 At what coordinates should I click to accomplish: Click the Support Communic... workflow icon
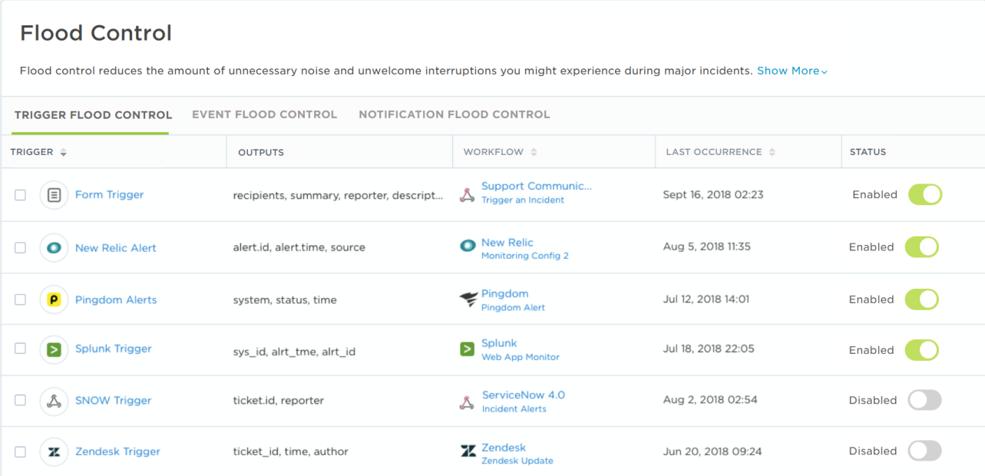coord(467,195)
